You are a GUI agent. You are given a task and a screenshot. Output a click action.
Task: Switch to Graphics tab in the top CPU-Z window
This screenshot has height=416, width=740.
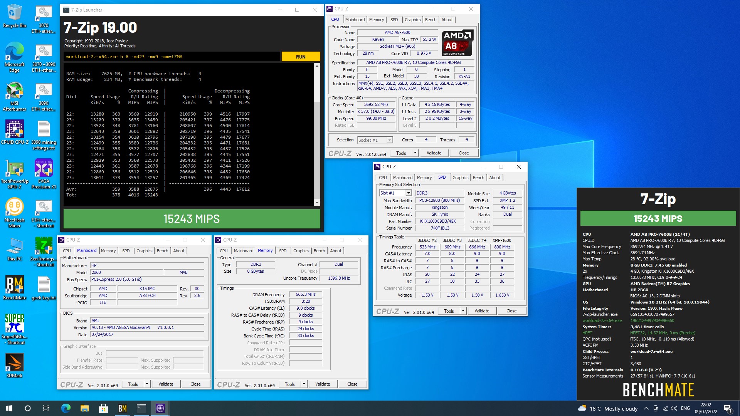tap(412, 20)
